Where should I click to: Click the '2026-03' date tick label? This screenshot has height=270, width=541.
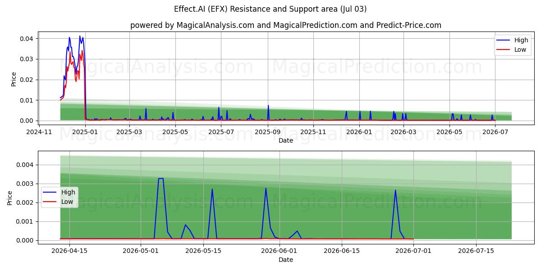coord(403,132)
